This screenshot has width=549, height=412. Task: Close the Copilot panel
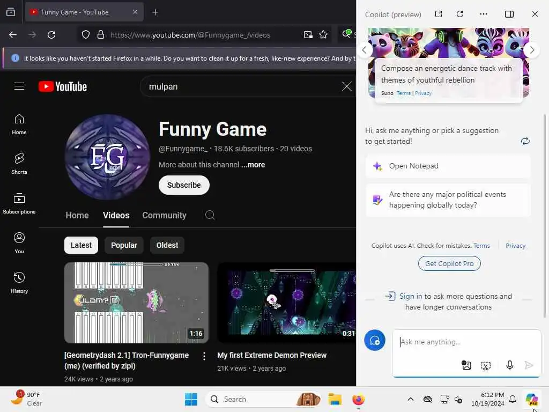pyautogui.click(x=535, y=14)
